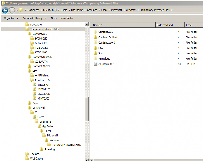Select the counters.dat file icon
The image size is (203, 161).
(96, 64)
